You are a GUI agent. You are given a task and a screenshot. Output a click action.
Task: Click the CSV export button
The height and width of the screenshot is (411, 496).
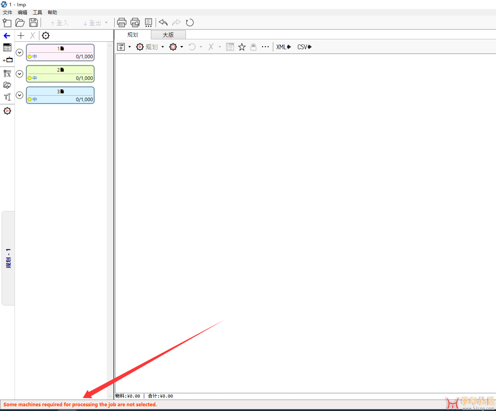(x=304, y=47)
